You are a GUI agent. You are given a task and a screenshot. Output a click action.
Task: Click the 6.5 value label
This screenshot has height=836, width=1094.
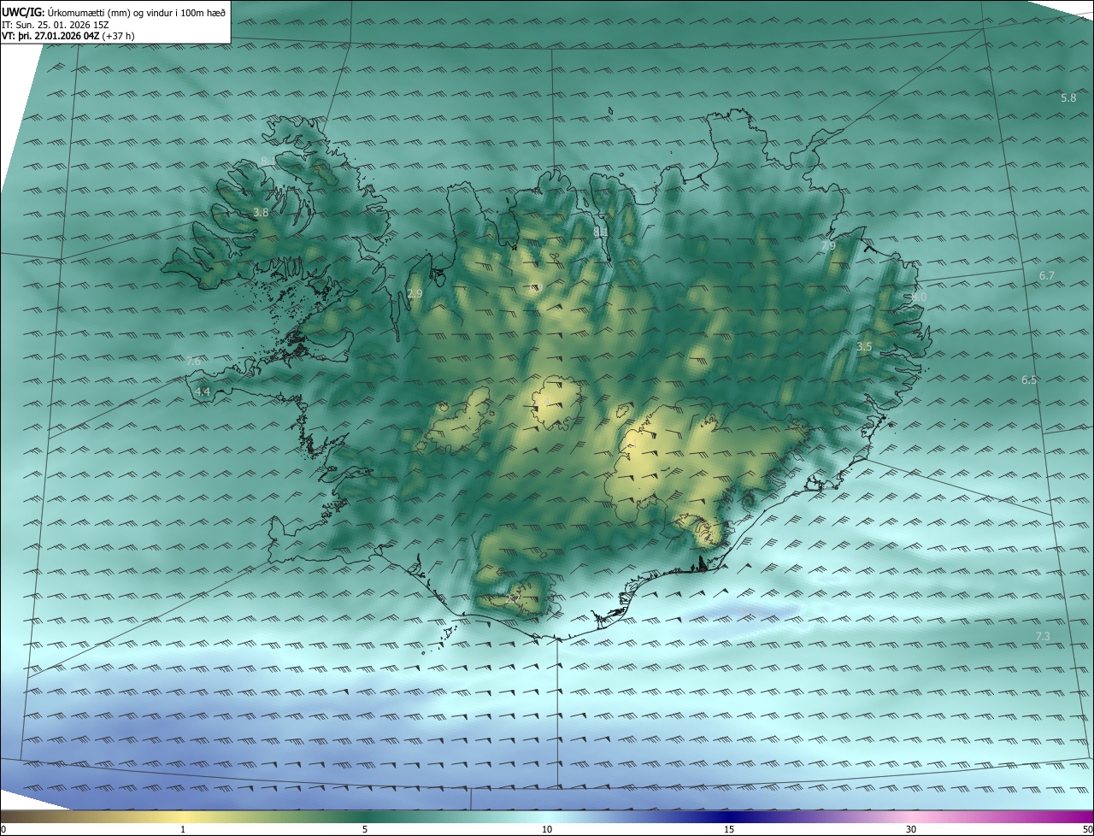(x=1029, y=380)
